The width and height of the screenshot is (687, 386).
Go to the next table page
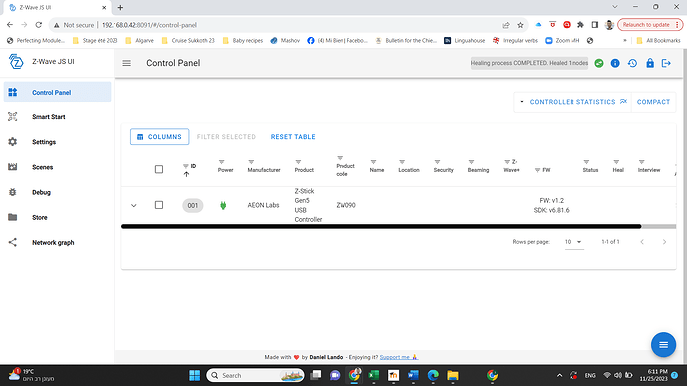664,242
